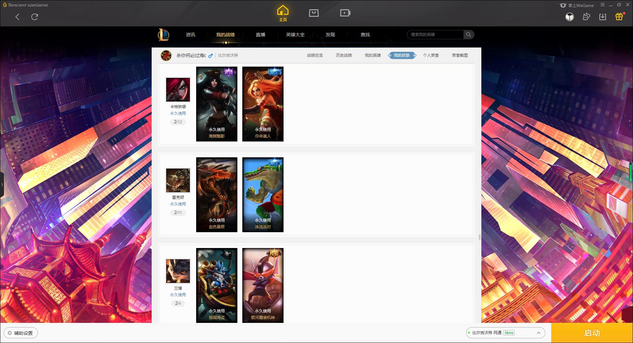Expand the 比尔吉沃特 网通 server dropdown
Screen dimensions: 633x343
(505, 333)
